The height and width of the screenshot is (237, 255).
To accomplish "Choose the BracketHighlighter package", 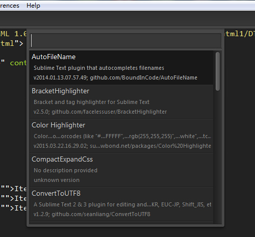I will pyautogui.click(x=121, y=101).
